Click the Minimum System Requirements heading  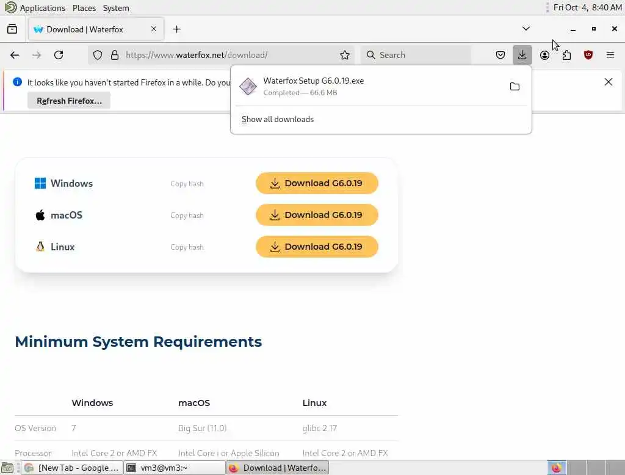pyautogui.click(x=139, y=342)
